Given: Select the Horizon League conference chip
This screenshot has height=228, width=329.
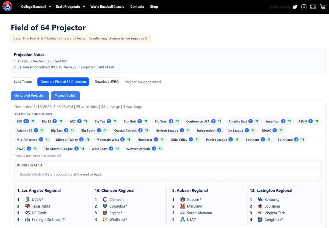Looking at the screenshot, I should [x=173, y=130].
